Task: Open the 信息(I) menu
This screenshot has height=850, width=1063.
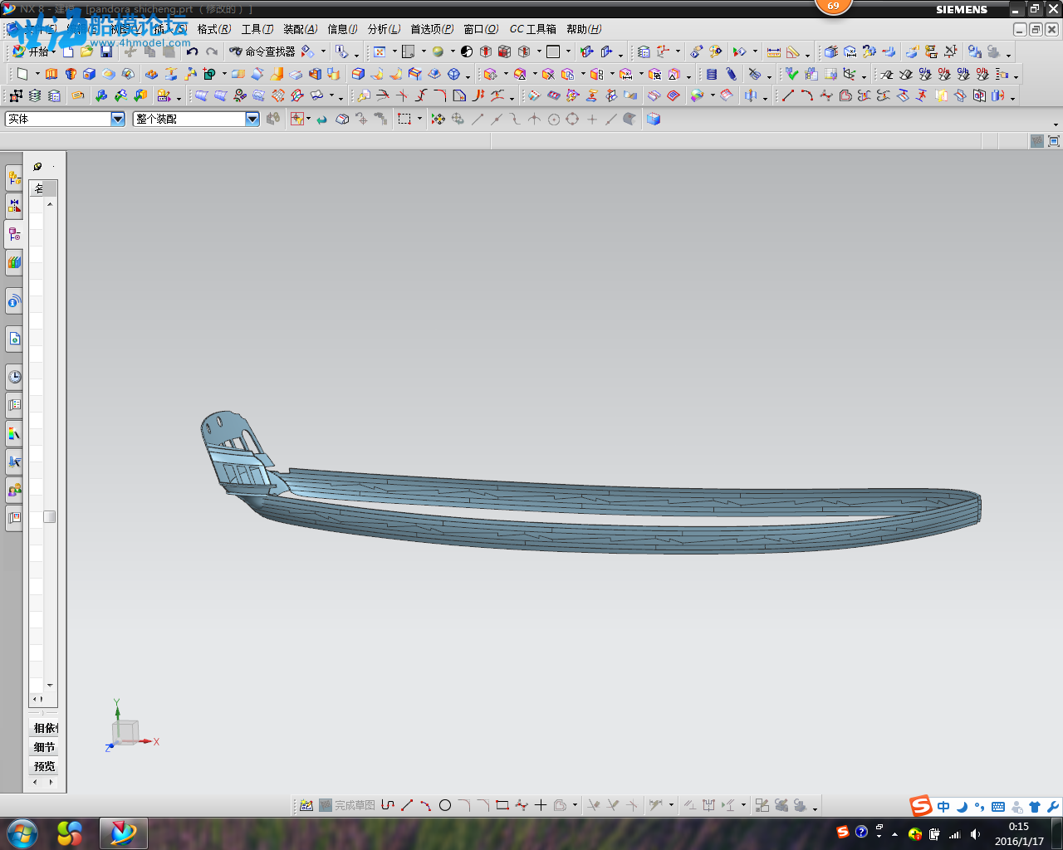Action: (342, 29)
